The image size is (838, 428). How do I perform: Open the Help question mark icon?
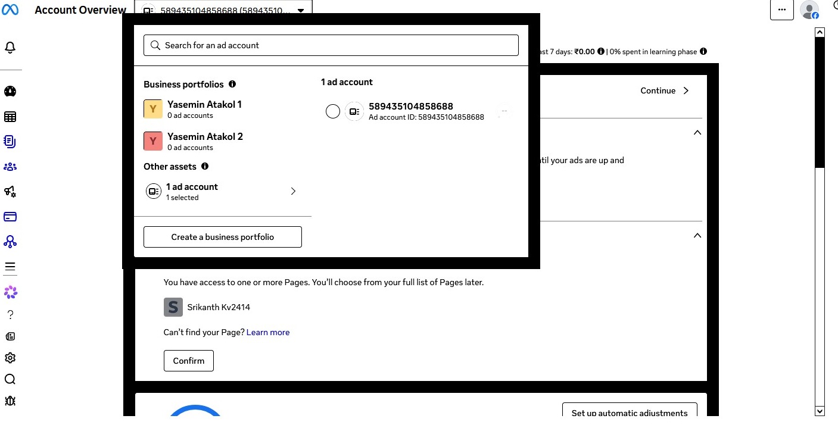coord(10,315)
